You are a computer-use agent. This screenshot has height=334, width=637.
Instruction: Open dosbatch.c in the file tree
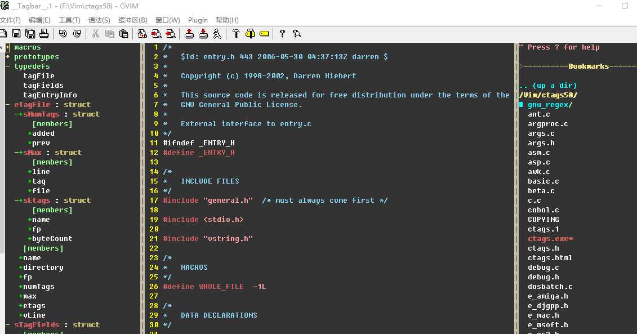click(550, 287)
